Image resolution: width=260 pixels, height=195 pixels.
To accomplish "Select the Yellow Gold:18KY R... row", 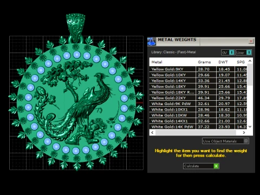I will coord(198,92).
